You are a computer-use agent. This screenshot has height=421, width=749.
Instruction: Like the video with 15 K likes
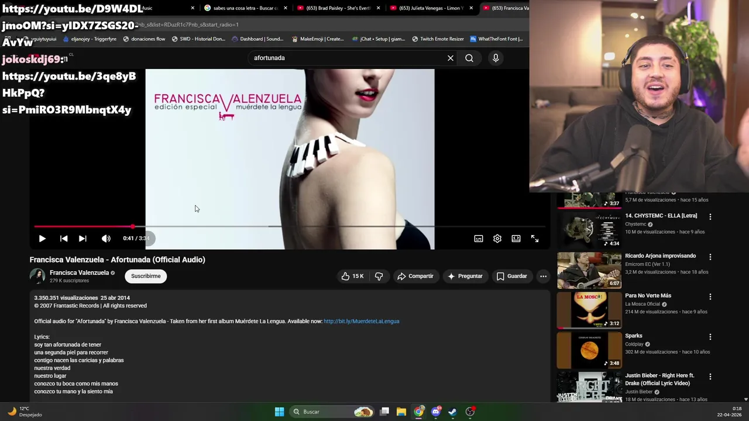click(353, 276)
